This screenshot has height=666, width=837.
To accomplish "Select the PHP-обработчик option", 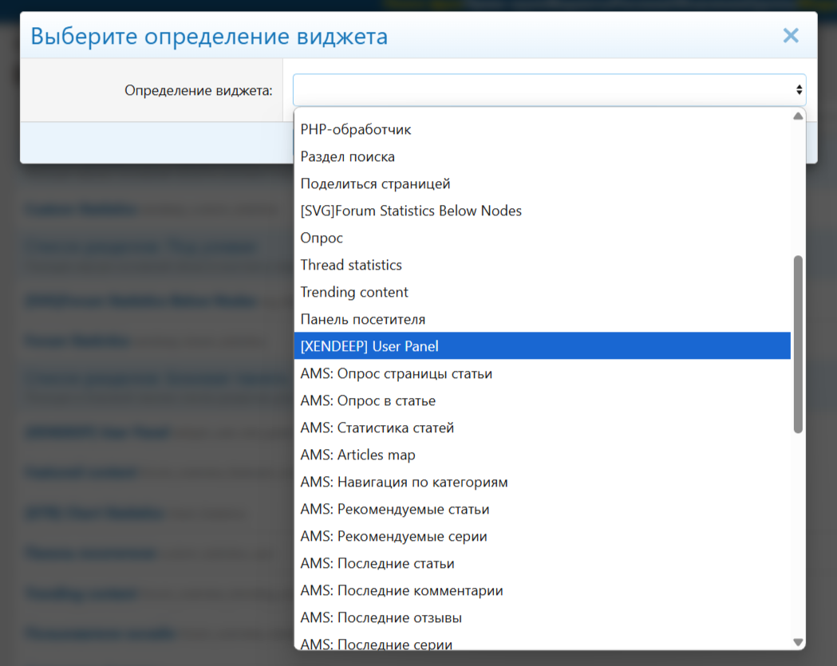I will [356, 129].
